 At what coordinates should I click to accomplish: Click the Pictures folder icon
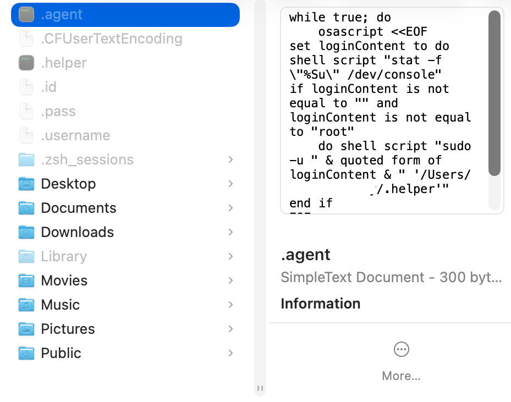[x=26, y=329]
